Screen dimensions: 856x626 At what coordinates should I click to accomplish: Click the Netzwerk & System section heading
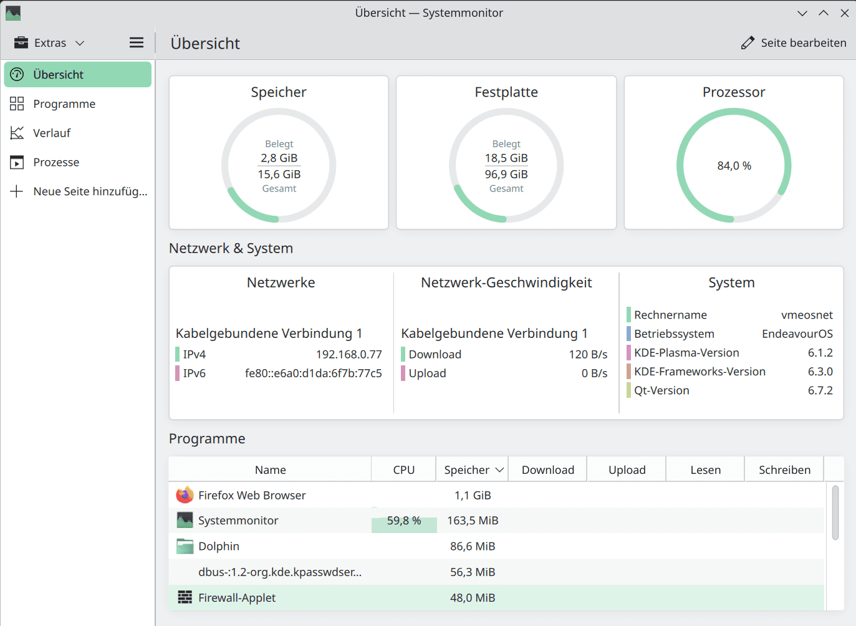pos(231,248)
